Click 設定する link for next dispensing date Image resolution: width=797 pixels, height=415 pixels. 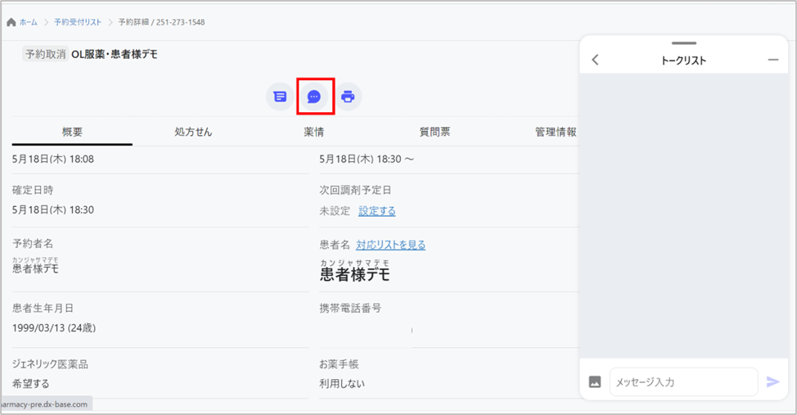pos(376,211)
